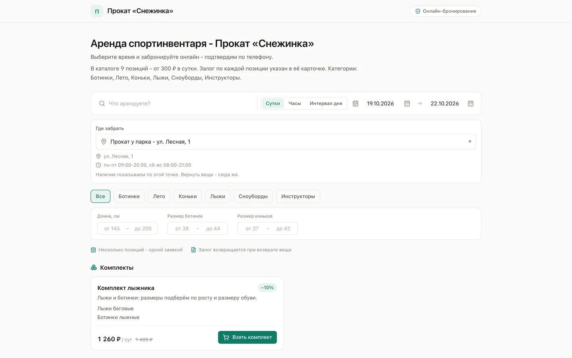Click calendar icon near Несколько позиций note

93,250
